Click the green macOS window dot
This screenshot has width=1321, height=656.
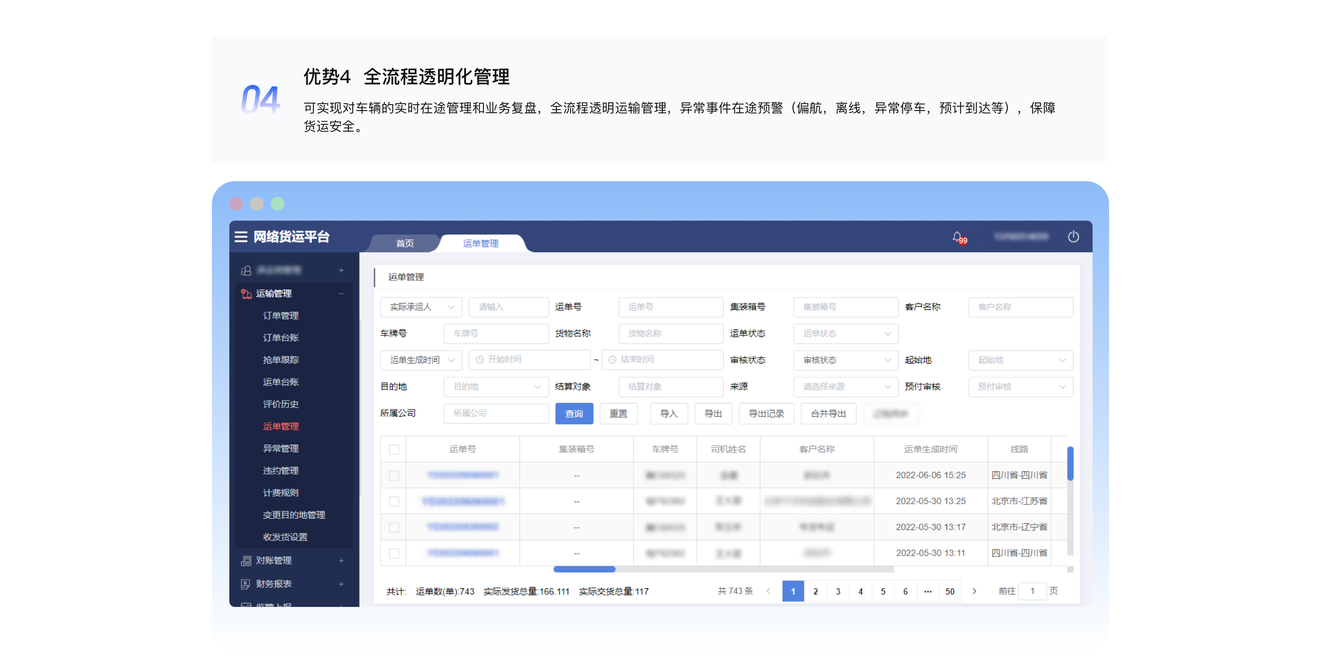278,203
